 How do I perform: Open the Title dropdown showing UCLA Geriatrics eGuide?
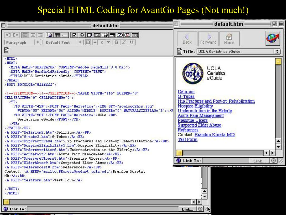pyautogui.click(x=239, y=52)
